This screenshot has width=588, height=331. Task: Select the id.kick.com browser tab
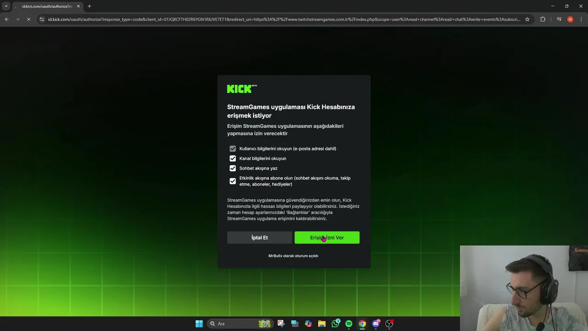(47, 6)
